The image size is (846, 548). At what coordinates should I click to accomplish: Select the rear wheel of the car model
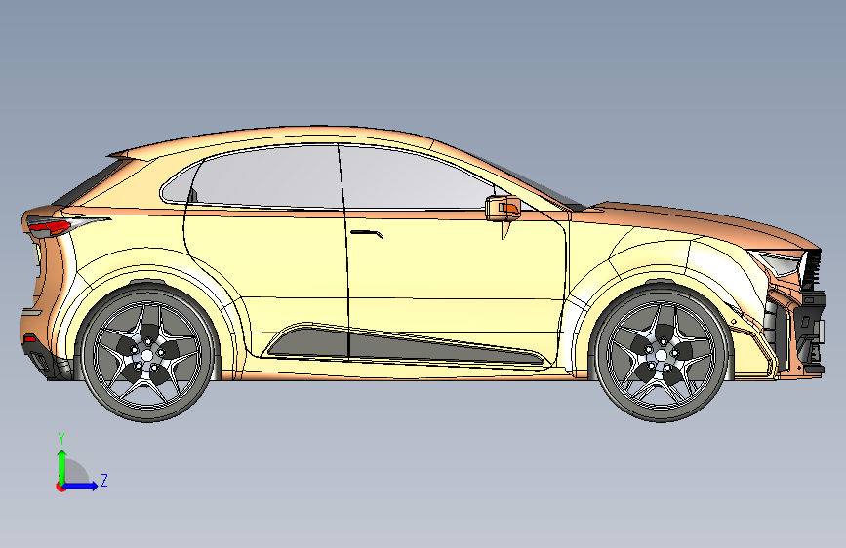(147, 354)
